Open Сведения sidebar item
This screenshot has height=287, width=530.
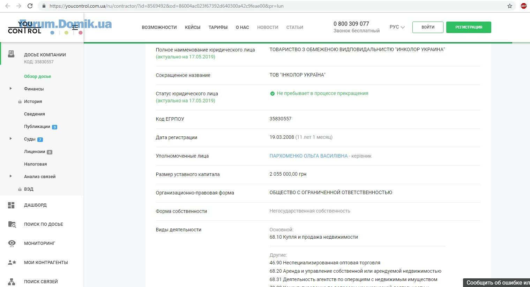(35, 114)
